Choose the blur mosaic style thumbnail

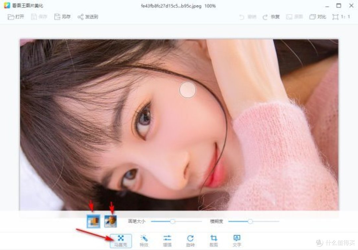pos(110,221)
